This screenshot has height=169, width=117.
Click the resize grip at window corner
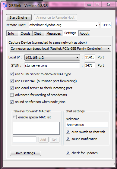[113, 165]
